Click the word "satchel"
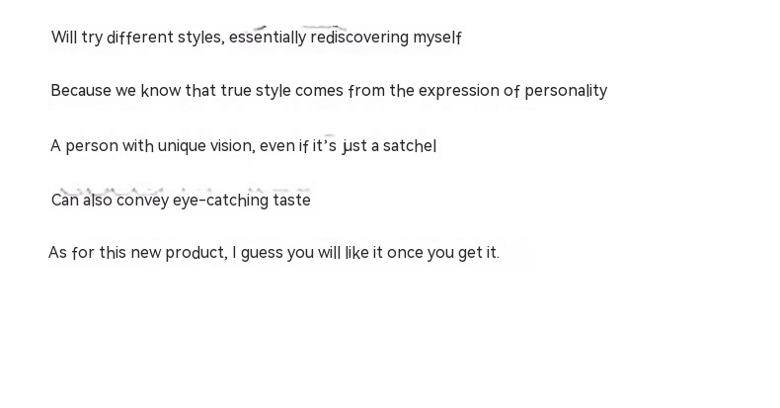This screenshot has width=780, height=408. point(409,146)
